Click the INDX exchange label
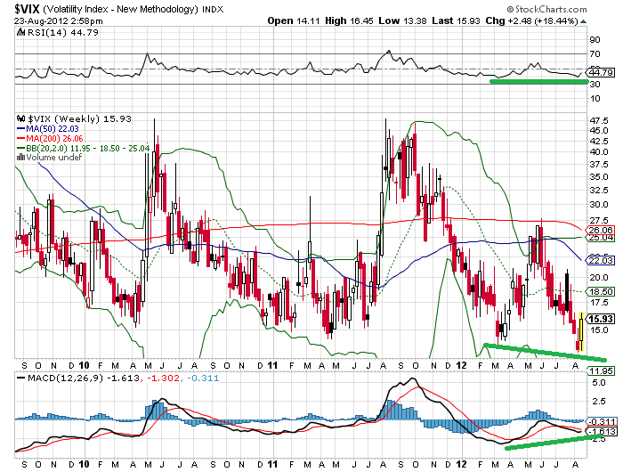623x472 pixels. (213, 9)
